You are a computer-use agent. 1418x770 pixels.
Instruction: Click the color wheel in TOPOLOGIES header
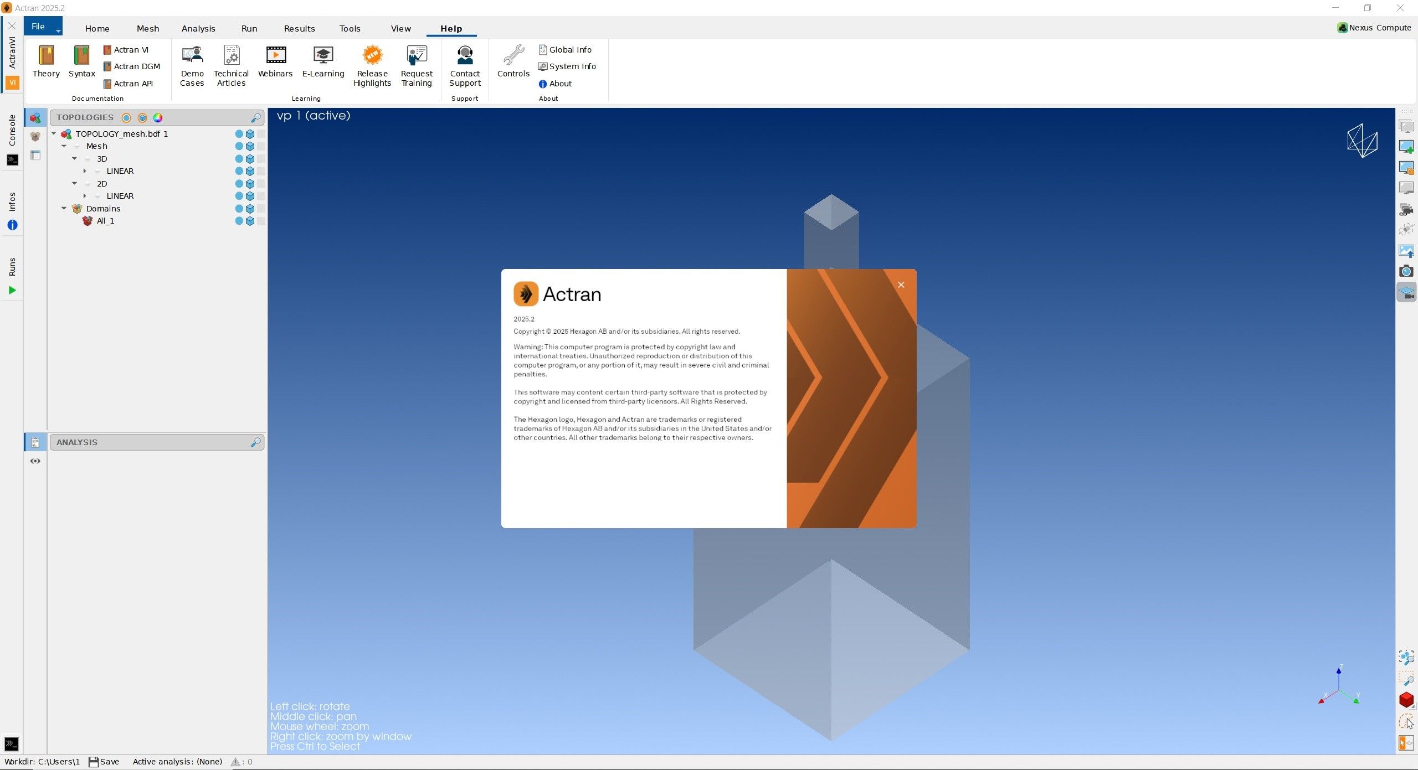pyautogui.click(x=158, y=118)
